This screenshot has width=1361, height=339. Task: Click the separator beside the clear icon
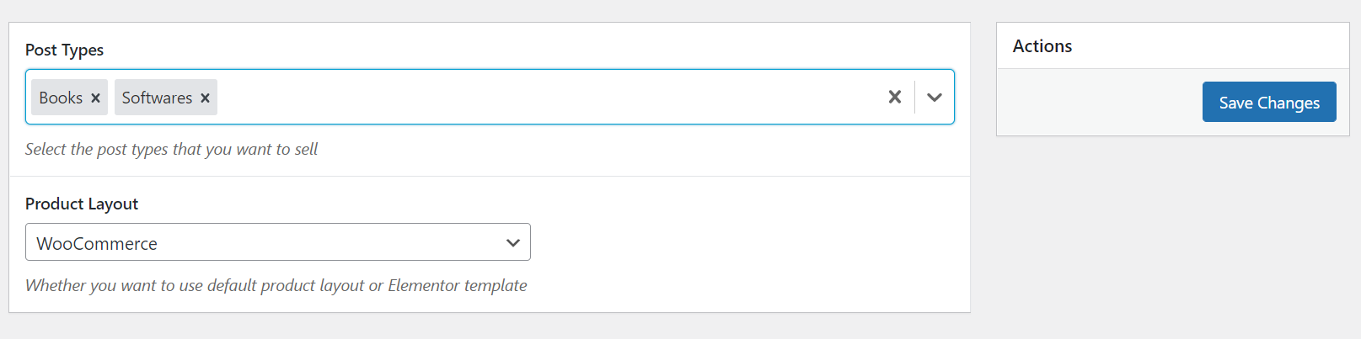(x=914, y=97)
